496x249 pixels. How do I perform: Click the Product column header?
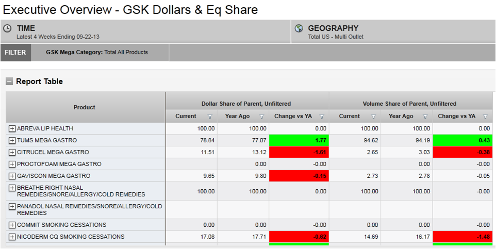[x=85, y=107]
